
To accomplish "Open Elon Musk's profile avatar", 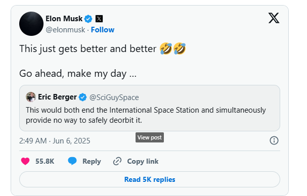I will coord(31,24).
